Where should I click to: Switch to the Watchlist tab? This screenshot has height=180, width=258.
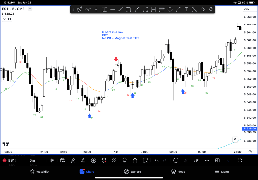pos(40,172)
